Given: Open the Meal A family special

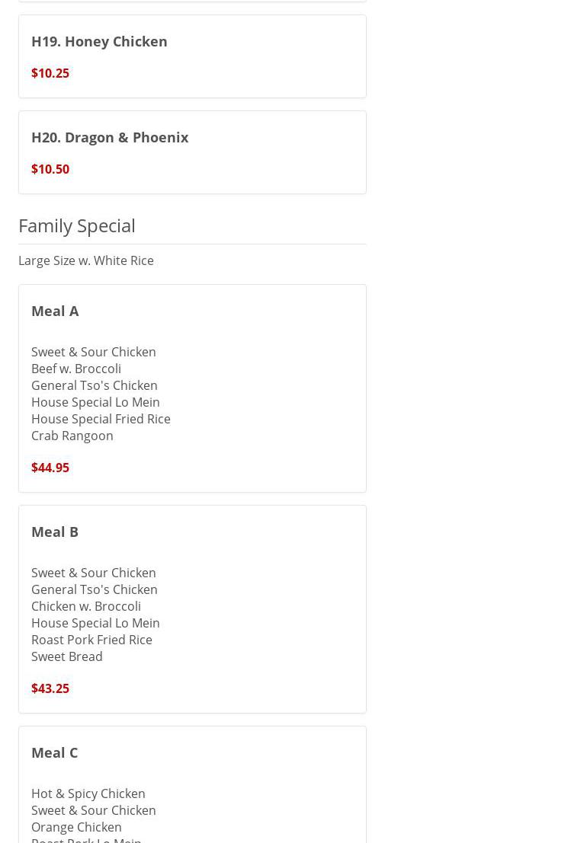Looking at the screenshot, I should tap(55, 311).
